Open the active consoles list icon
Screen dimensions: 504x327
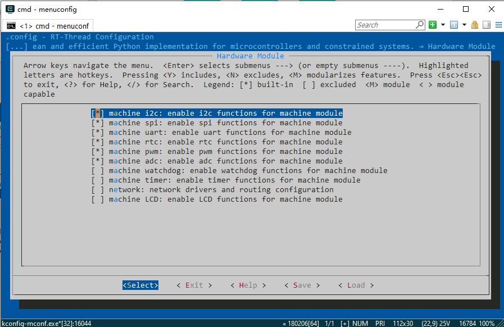tap(454, 25)
